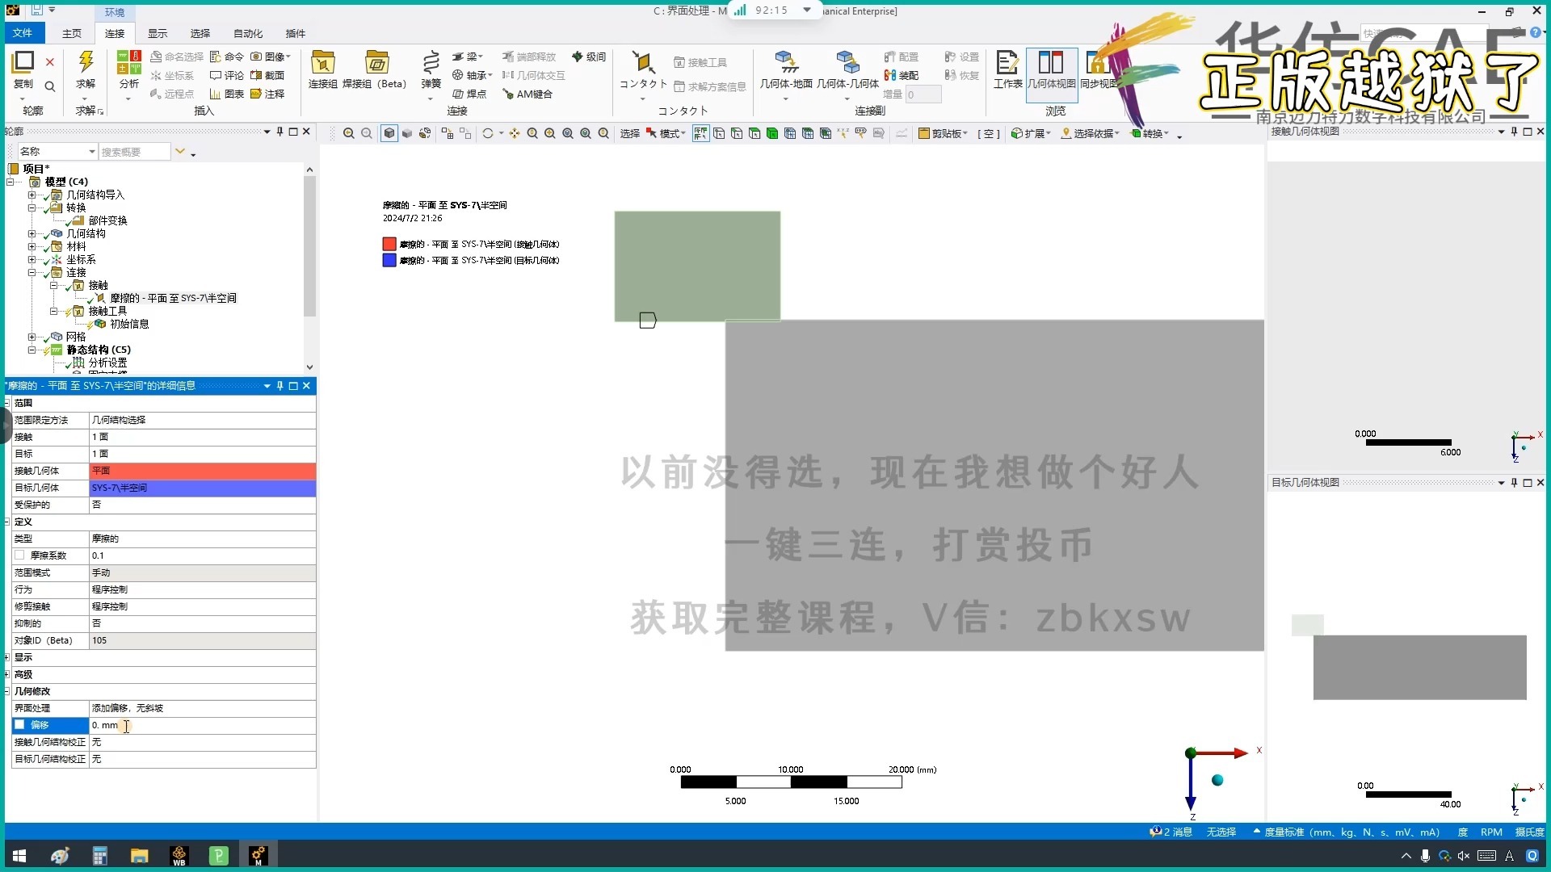Select 几何体-地面 body-ground connection icon
The image size is (1551, 872).
pyautogui.click(x=785, y=63)
